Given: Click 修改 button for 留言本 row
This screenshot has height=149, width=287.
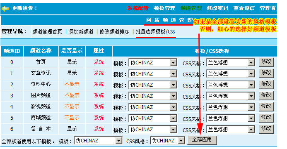Looking at the screenshot, I should coord(266,129).
